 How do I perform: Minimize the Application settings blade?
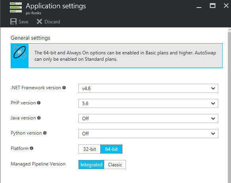(199, 7)
